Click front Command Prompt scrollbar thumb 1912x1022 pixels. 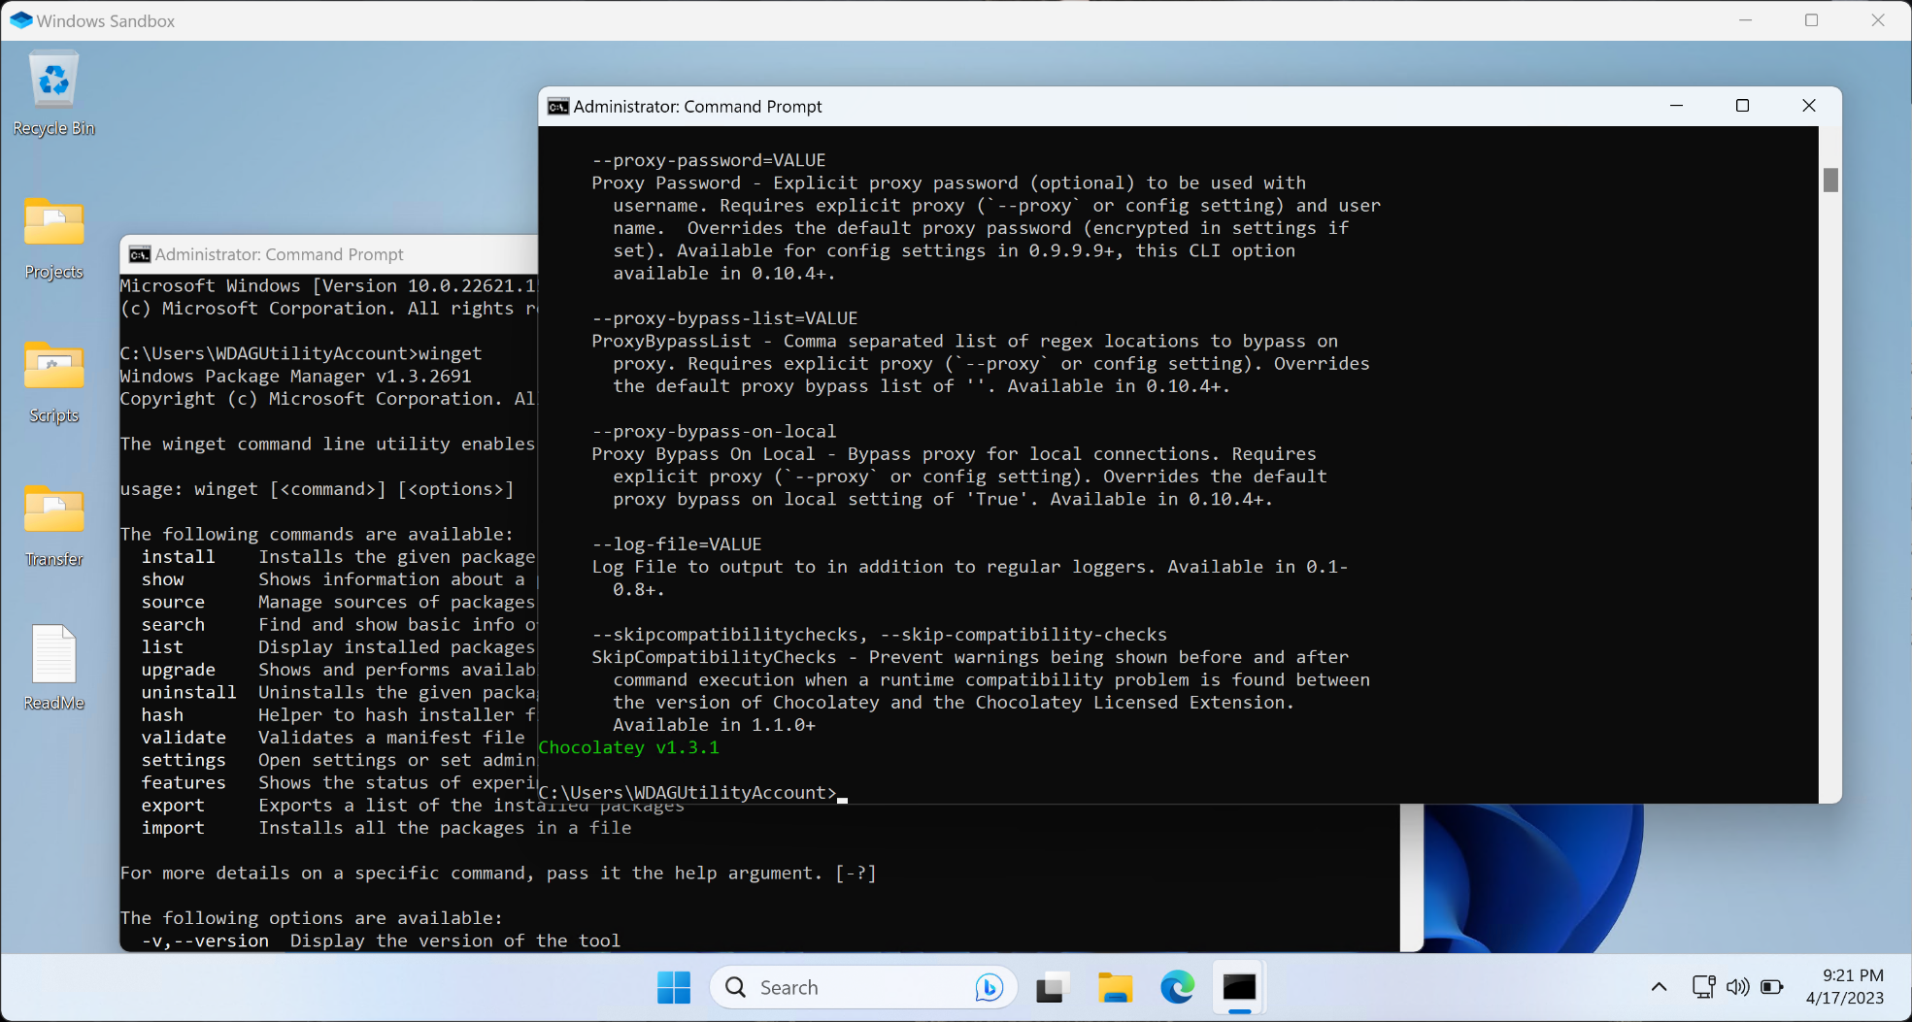tap(1830, 181)
